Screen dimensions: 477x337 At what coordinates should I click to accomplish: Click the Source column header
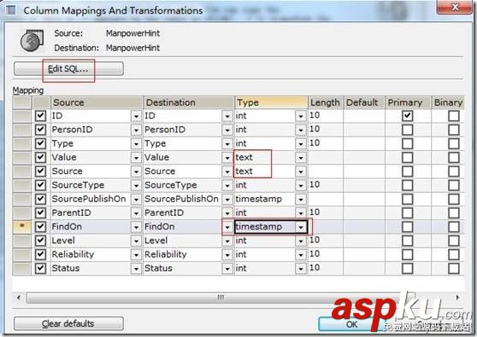(x=97, y=102)
